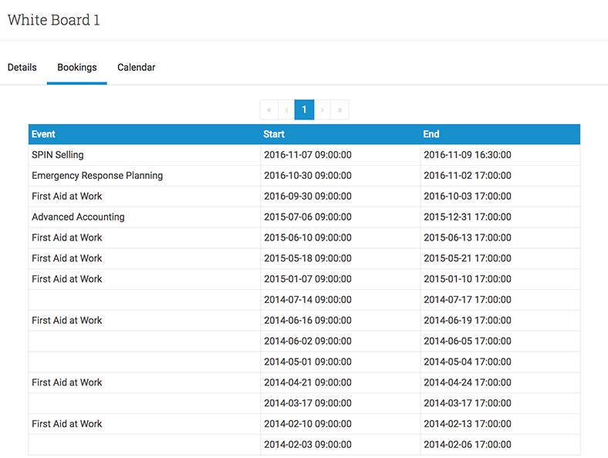Click start time 2014-07-14 09:00:00
The width and height of the screenshot is (608, 458).
[x=308, y=300]
